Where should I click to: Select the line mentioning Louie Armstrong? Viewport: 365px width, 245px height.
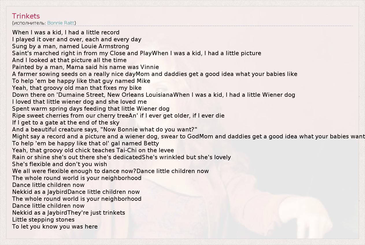(71, 46)
